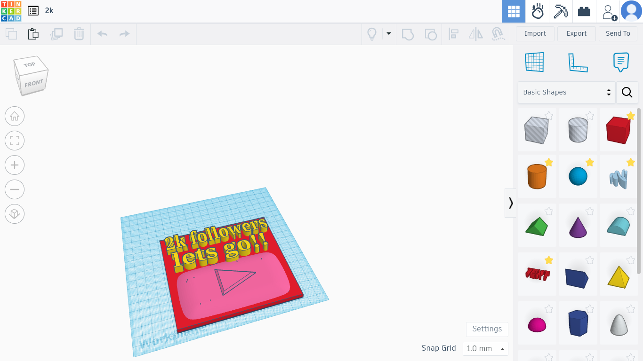This screenshot has width=643, height=361.
Task: Click the Align tool icon
Action: click(x=454, y=34)
